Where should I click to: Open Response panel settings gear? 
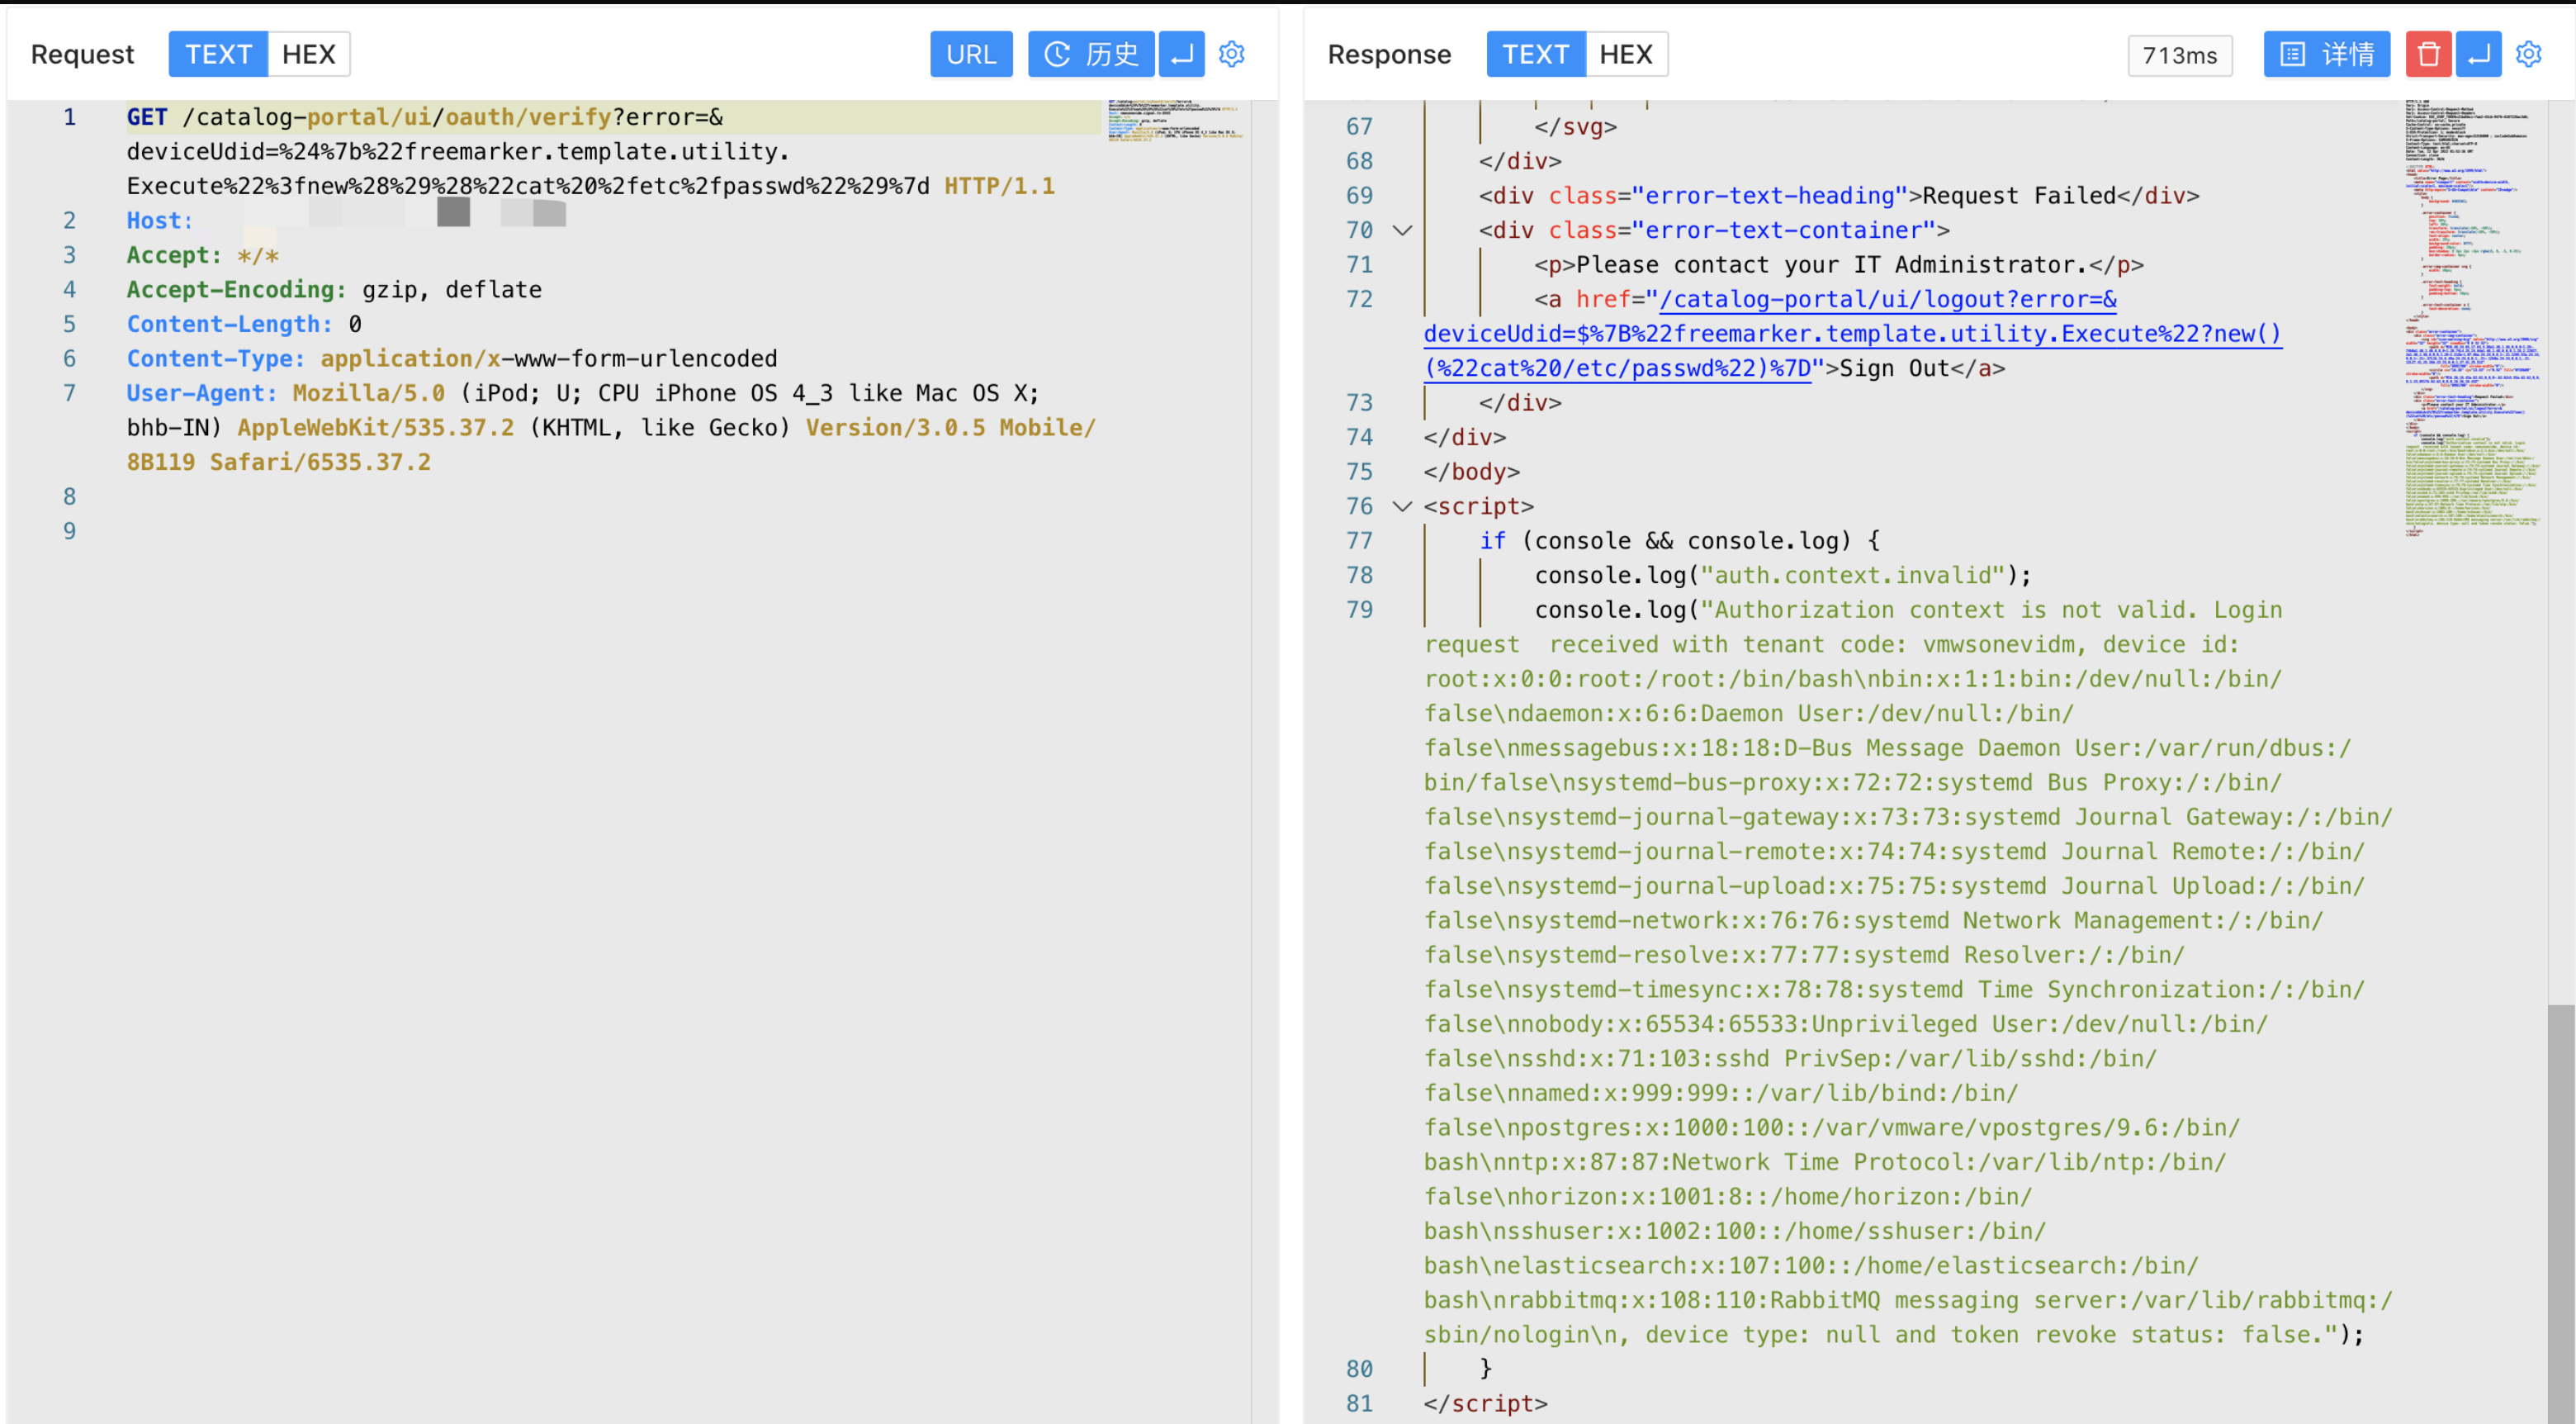click(x=2528, y=54)
